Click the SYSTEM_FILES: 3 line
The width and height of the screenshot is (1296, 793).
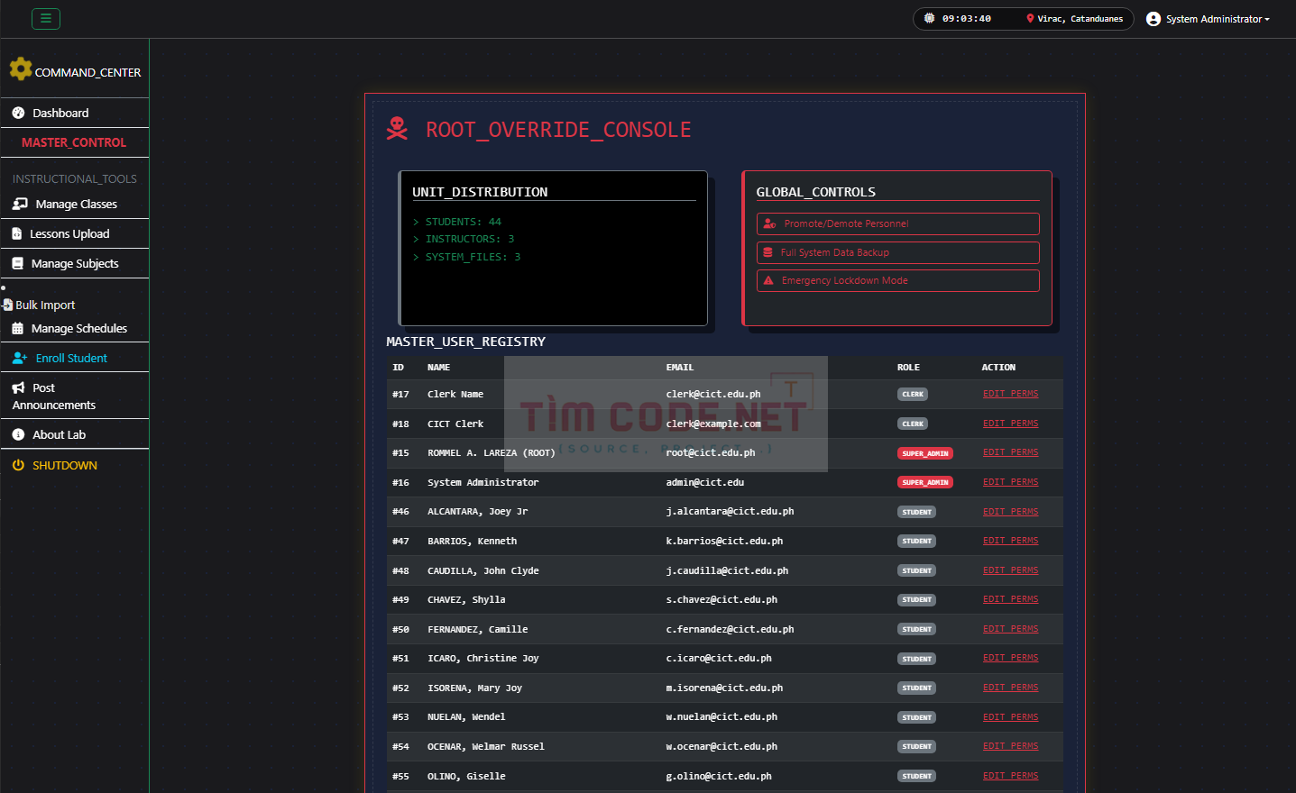click(466, 257)
